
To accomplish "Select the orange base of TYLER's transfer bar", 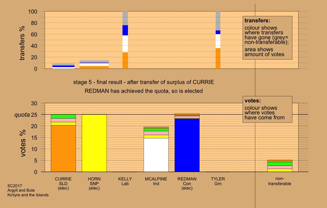I will coord(218,58).
